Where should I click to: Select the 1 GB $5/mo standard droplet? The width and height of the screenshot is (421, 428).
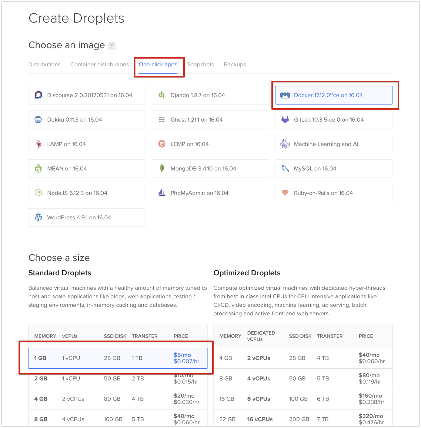[x=118, y=358]
